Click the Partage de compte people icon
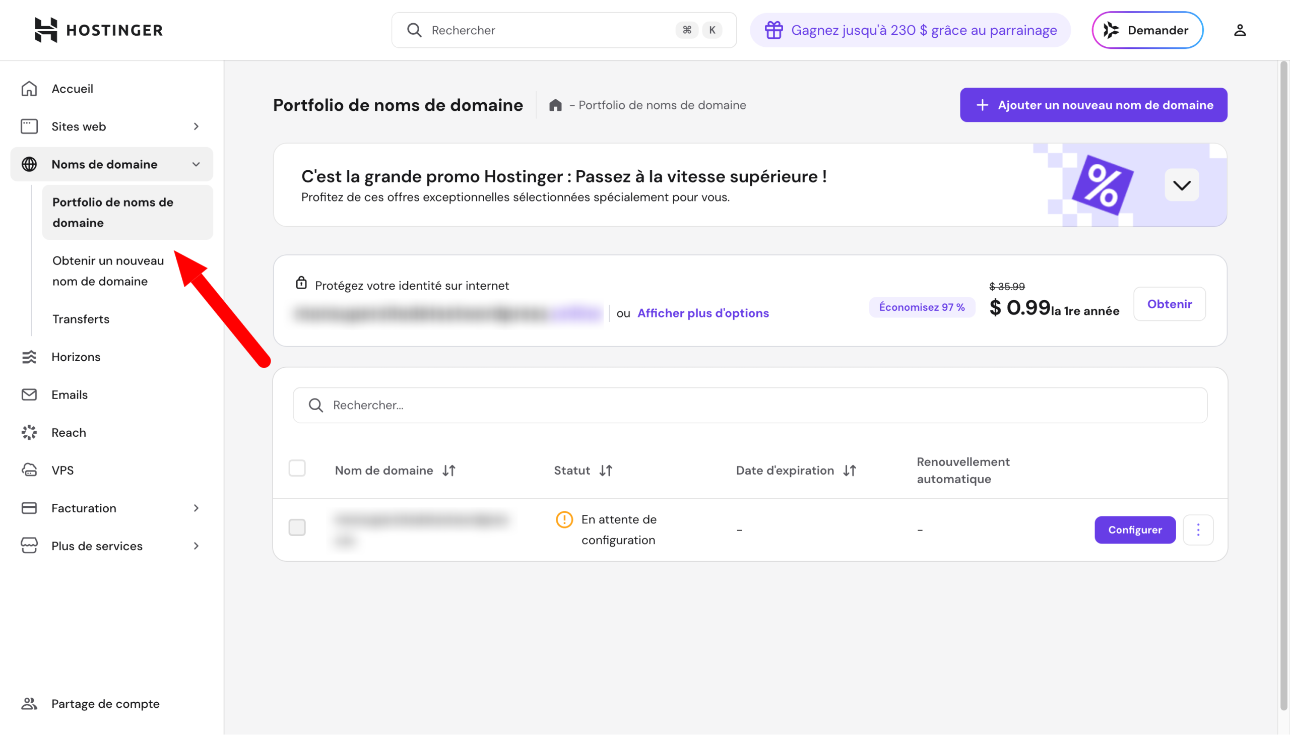 [x=29, y=704]
